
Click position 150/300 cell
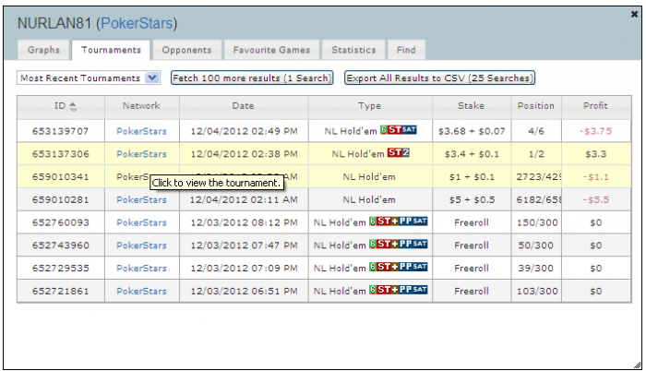tap(536, 223)
